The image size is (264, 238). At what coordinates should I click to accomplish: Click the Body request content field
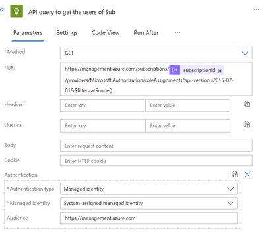pyautogui.click(x=156, y=146)
